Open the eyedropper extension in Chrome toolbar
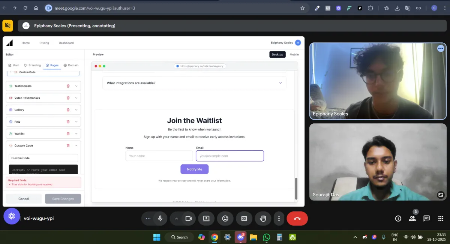The height and width of the screenshot is (244, 450). tap(317, 8)
